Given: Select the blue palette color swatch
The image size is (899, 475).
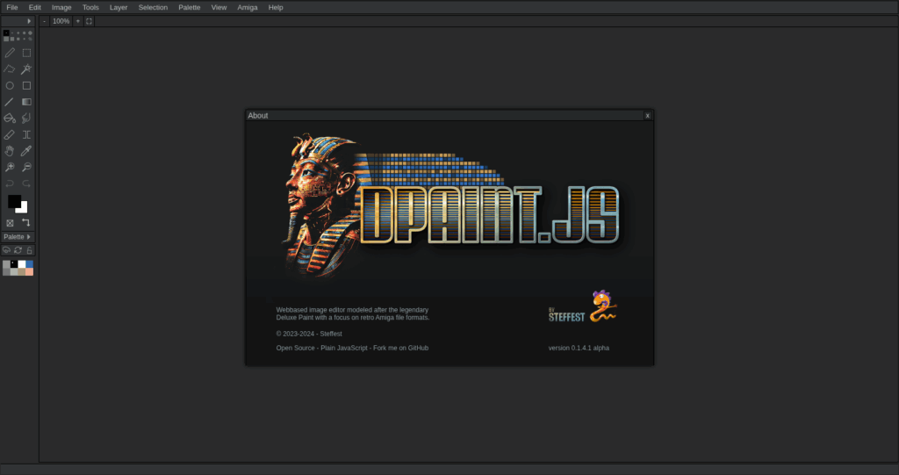Looking at the screenshot, I should [x=29, y=263].
